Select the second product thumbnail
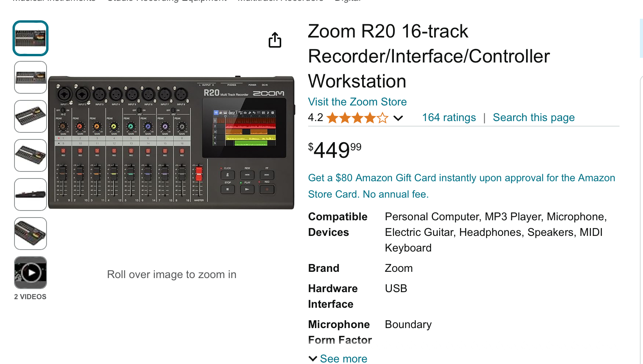This screenshot has width=643, height=364. (x=31, y=77)
